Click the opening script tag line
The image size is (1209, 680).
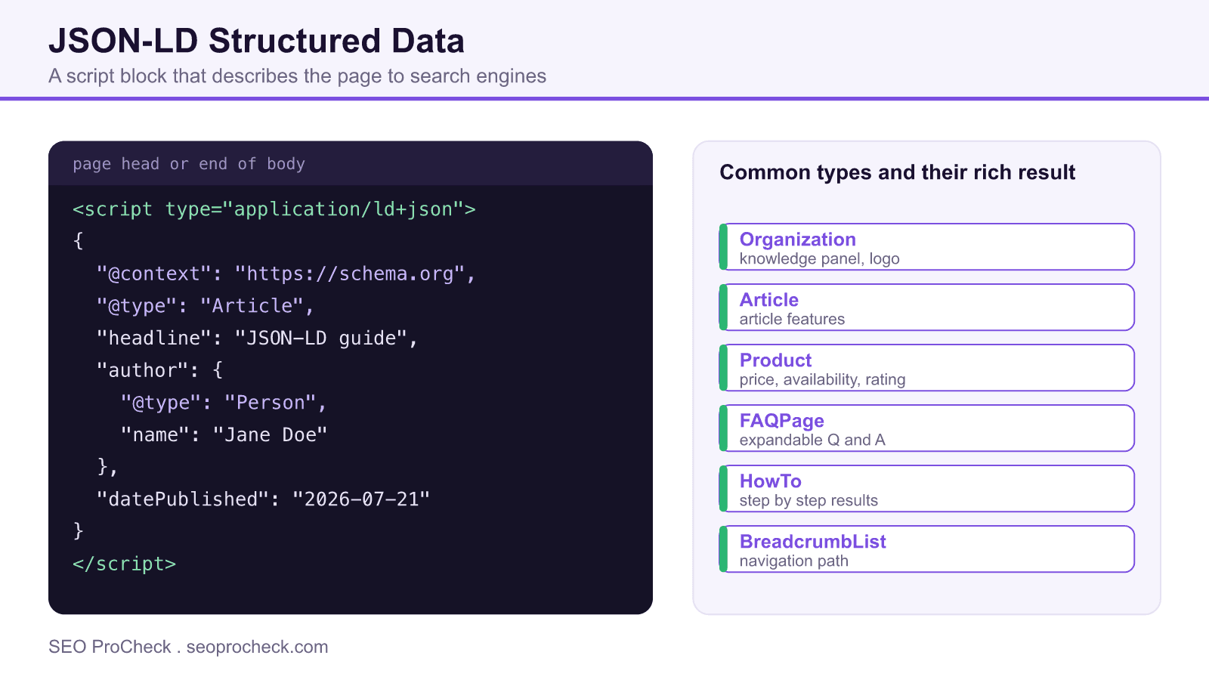point(274,209)
